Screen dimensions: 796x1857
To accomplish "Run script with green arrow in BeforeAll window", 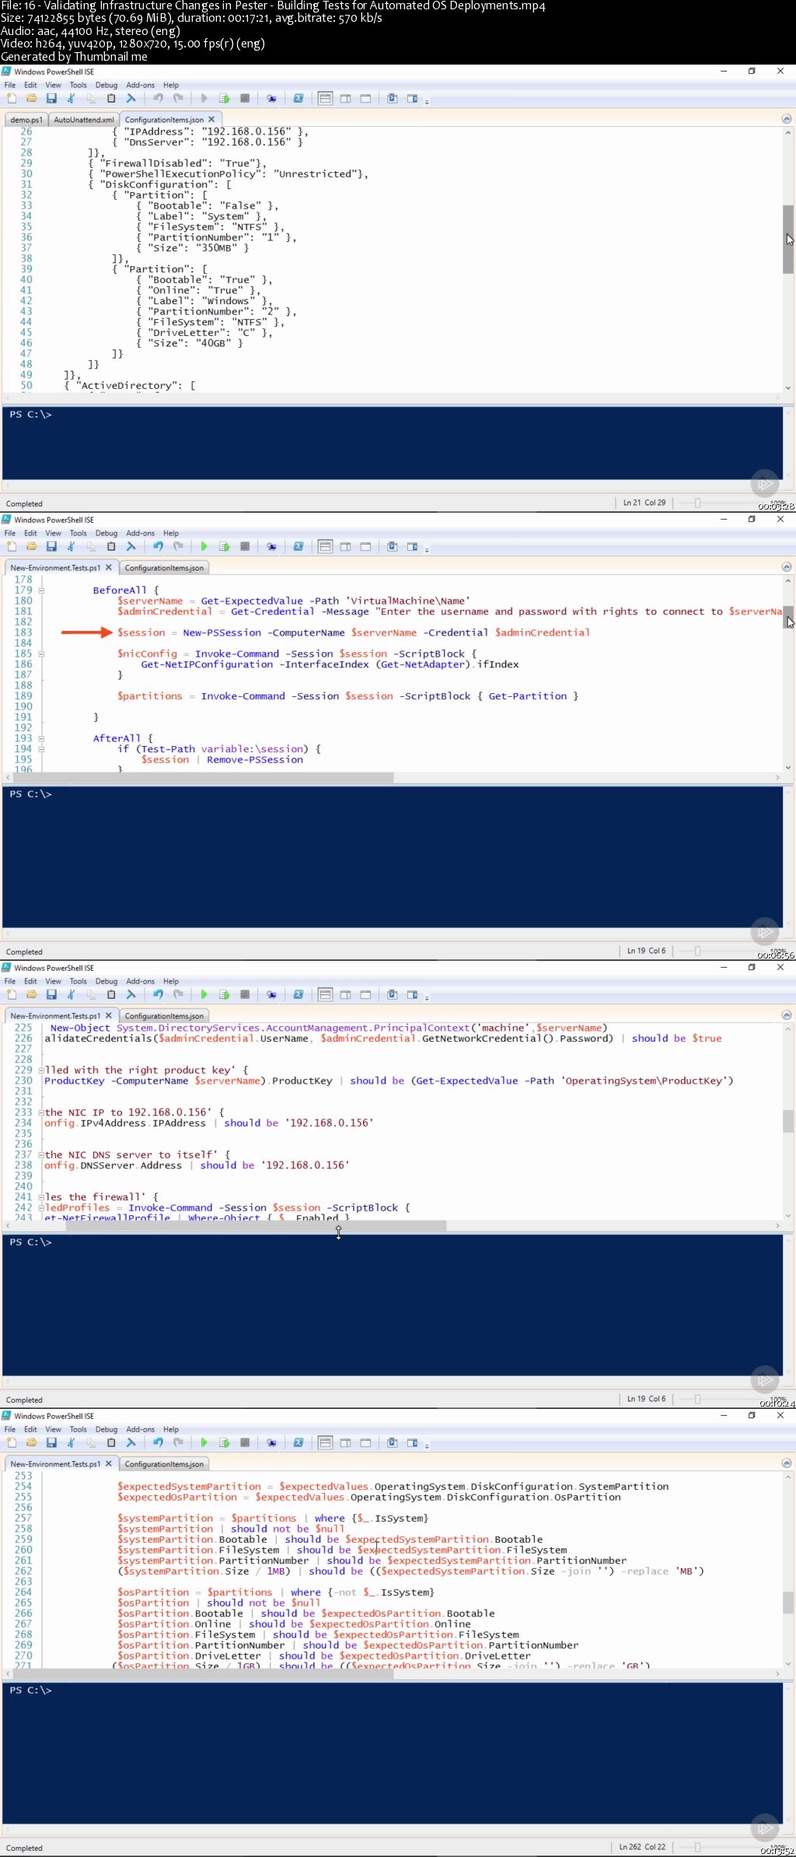I will point(204,547).
